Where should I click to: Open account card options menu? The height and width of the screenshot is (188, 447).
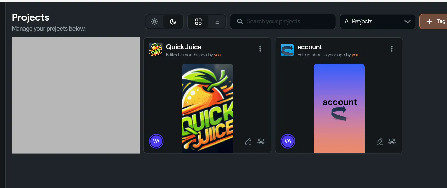392,49
